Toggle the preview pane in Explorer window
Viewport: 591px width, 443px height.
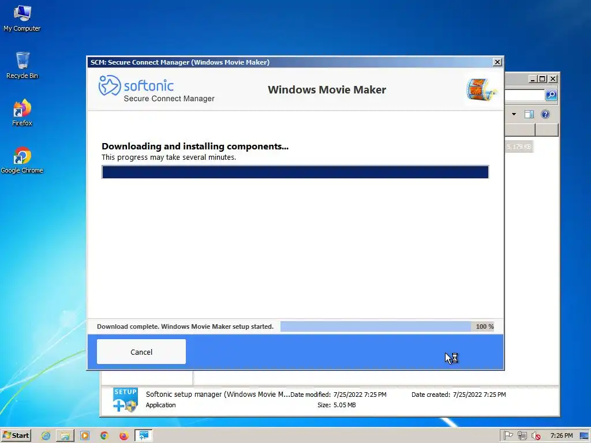point(529,114)
